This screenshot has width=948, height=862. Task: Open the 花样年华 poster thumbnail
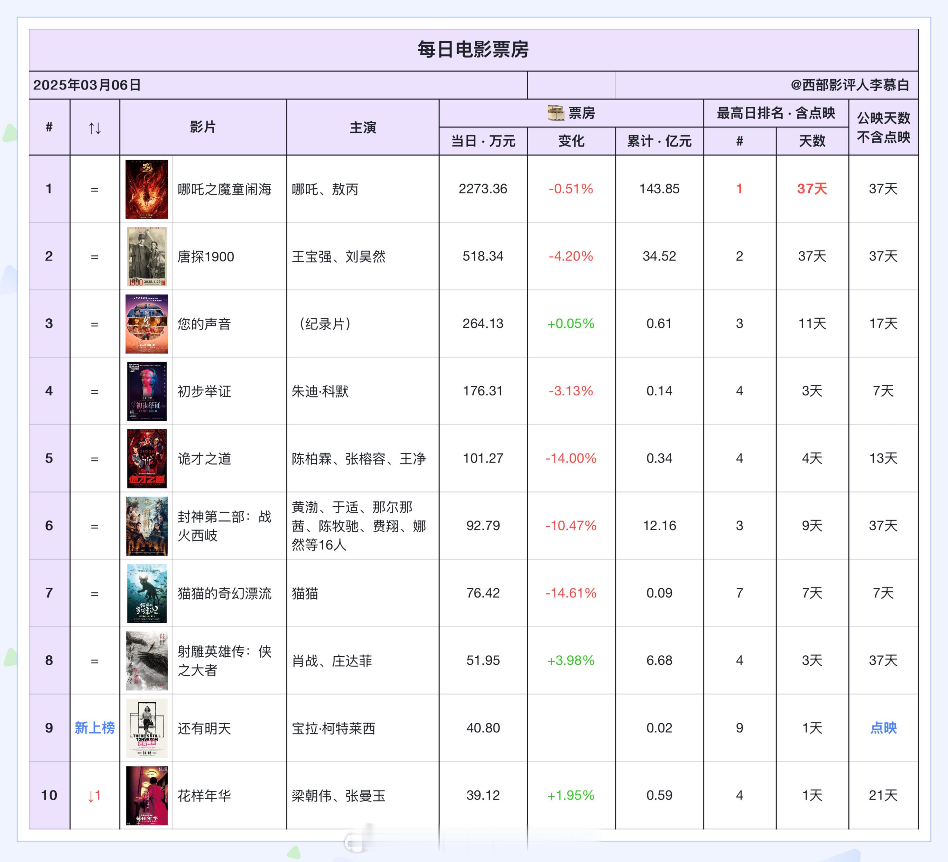147,796
